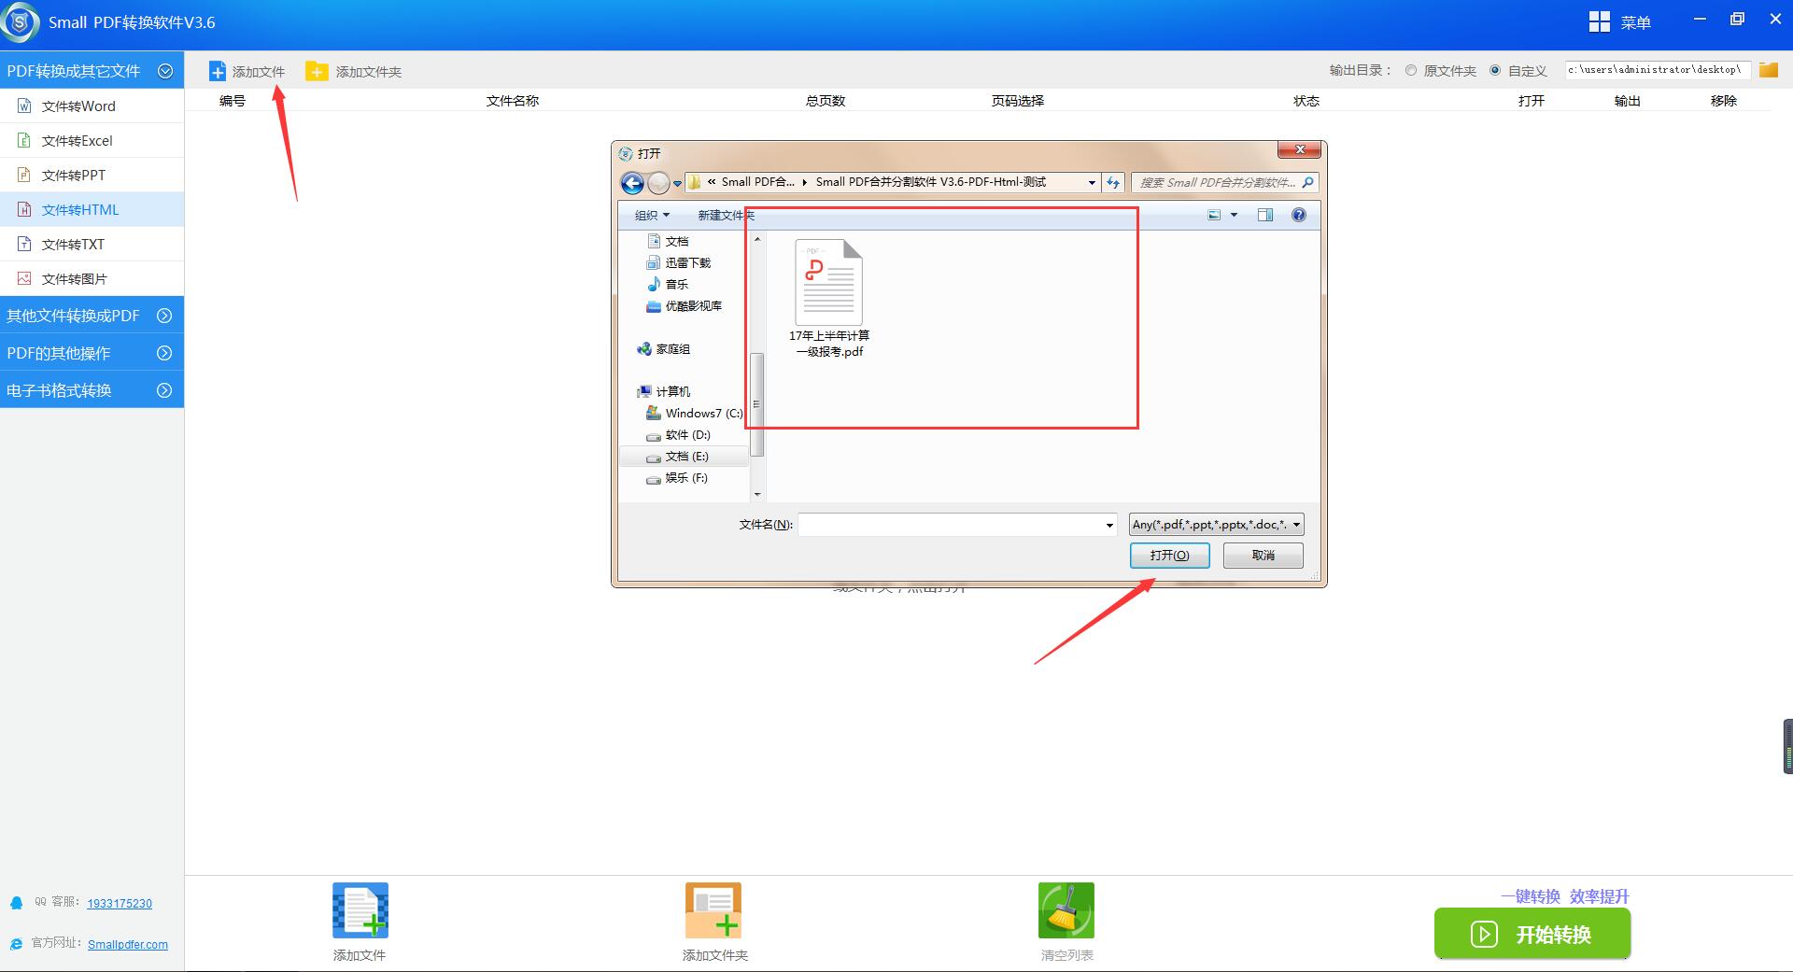This screenshot has width=1793, height=972.
Task: Open dialog help question mark icon
Action: tap(1298, 216)
